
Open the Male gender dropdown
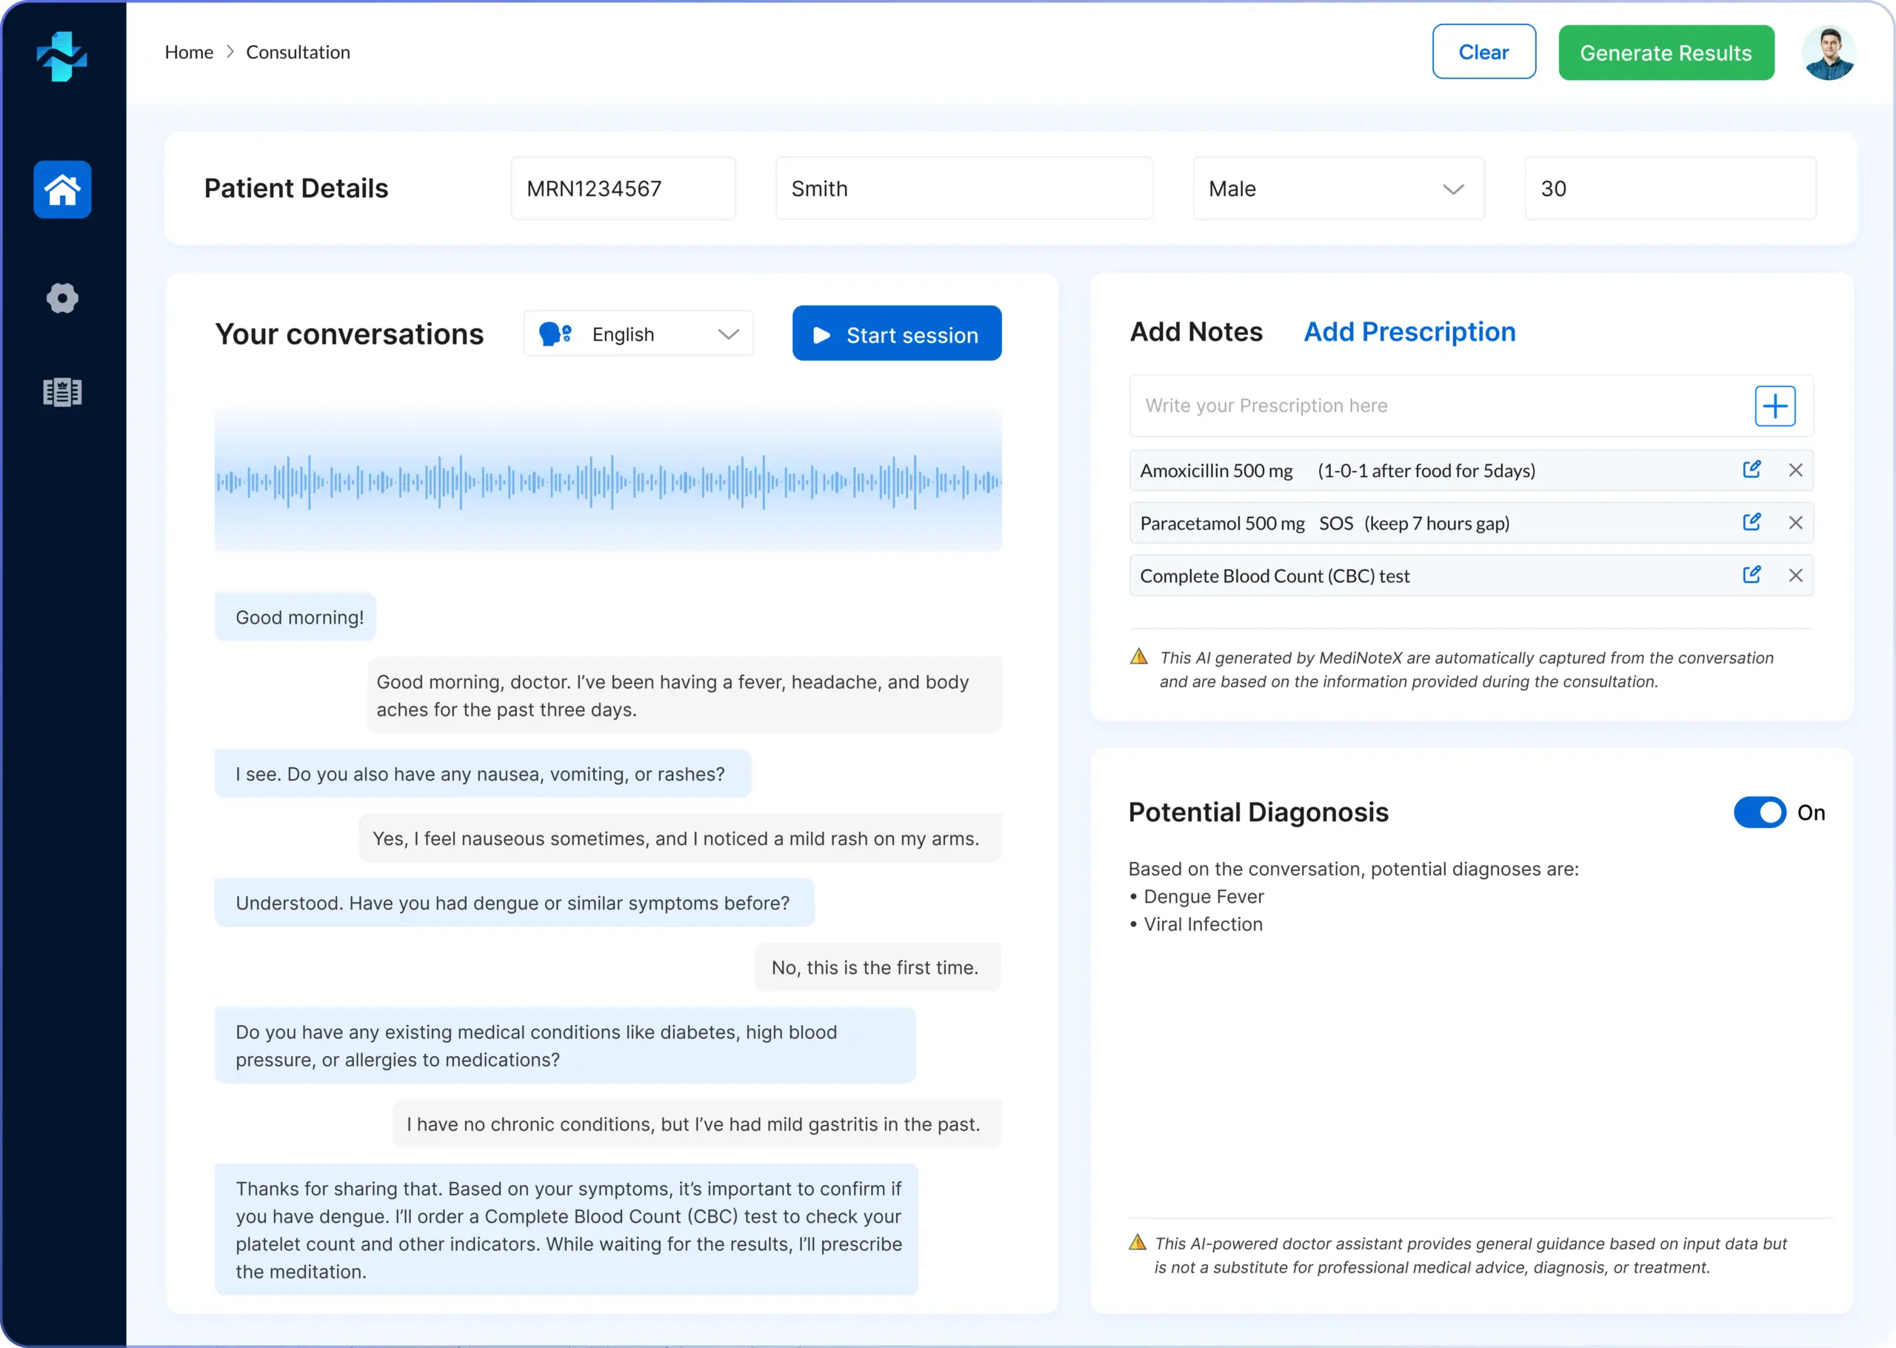pyautogui.click(x=1338, y=190)
